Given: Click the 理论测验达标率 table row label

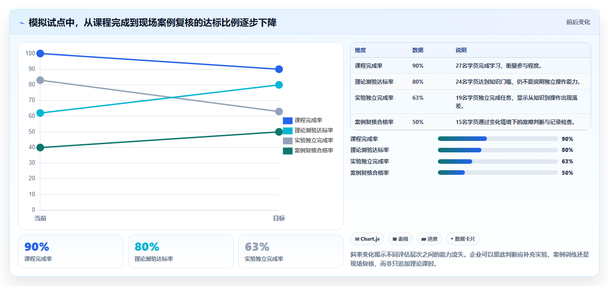Looking at the screenshot, I should tap(374, 82).
